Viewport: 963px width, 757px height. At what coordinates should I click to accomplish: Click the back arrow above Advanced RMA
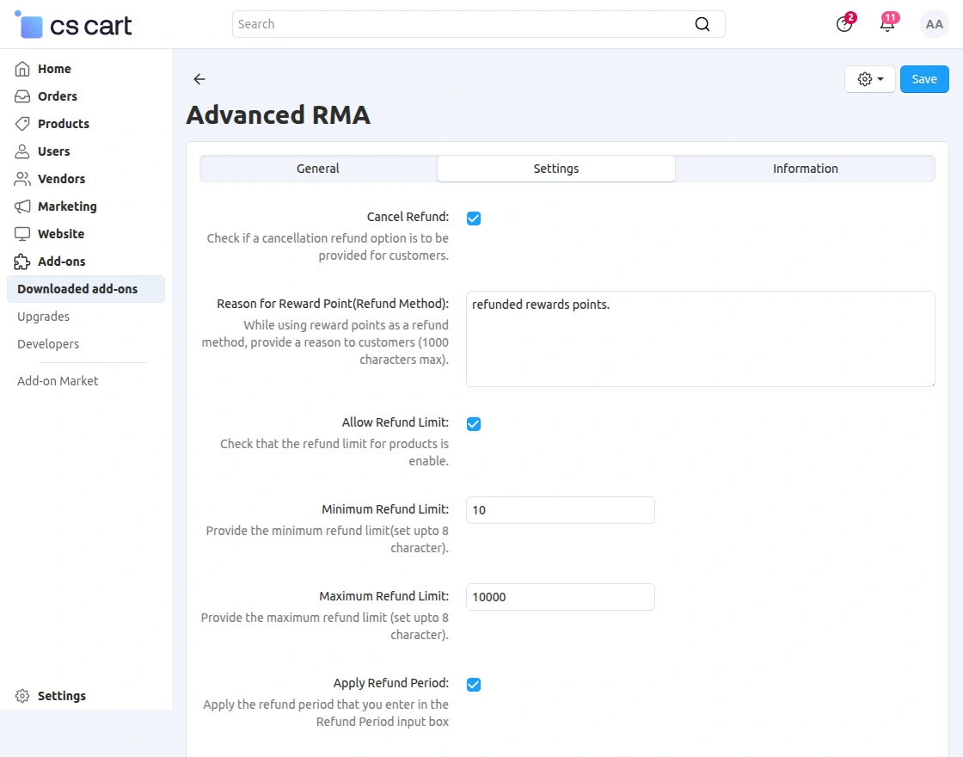199,79
